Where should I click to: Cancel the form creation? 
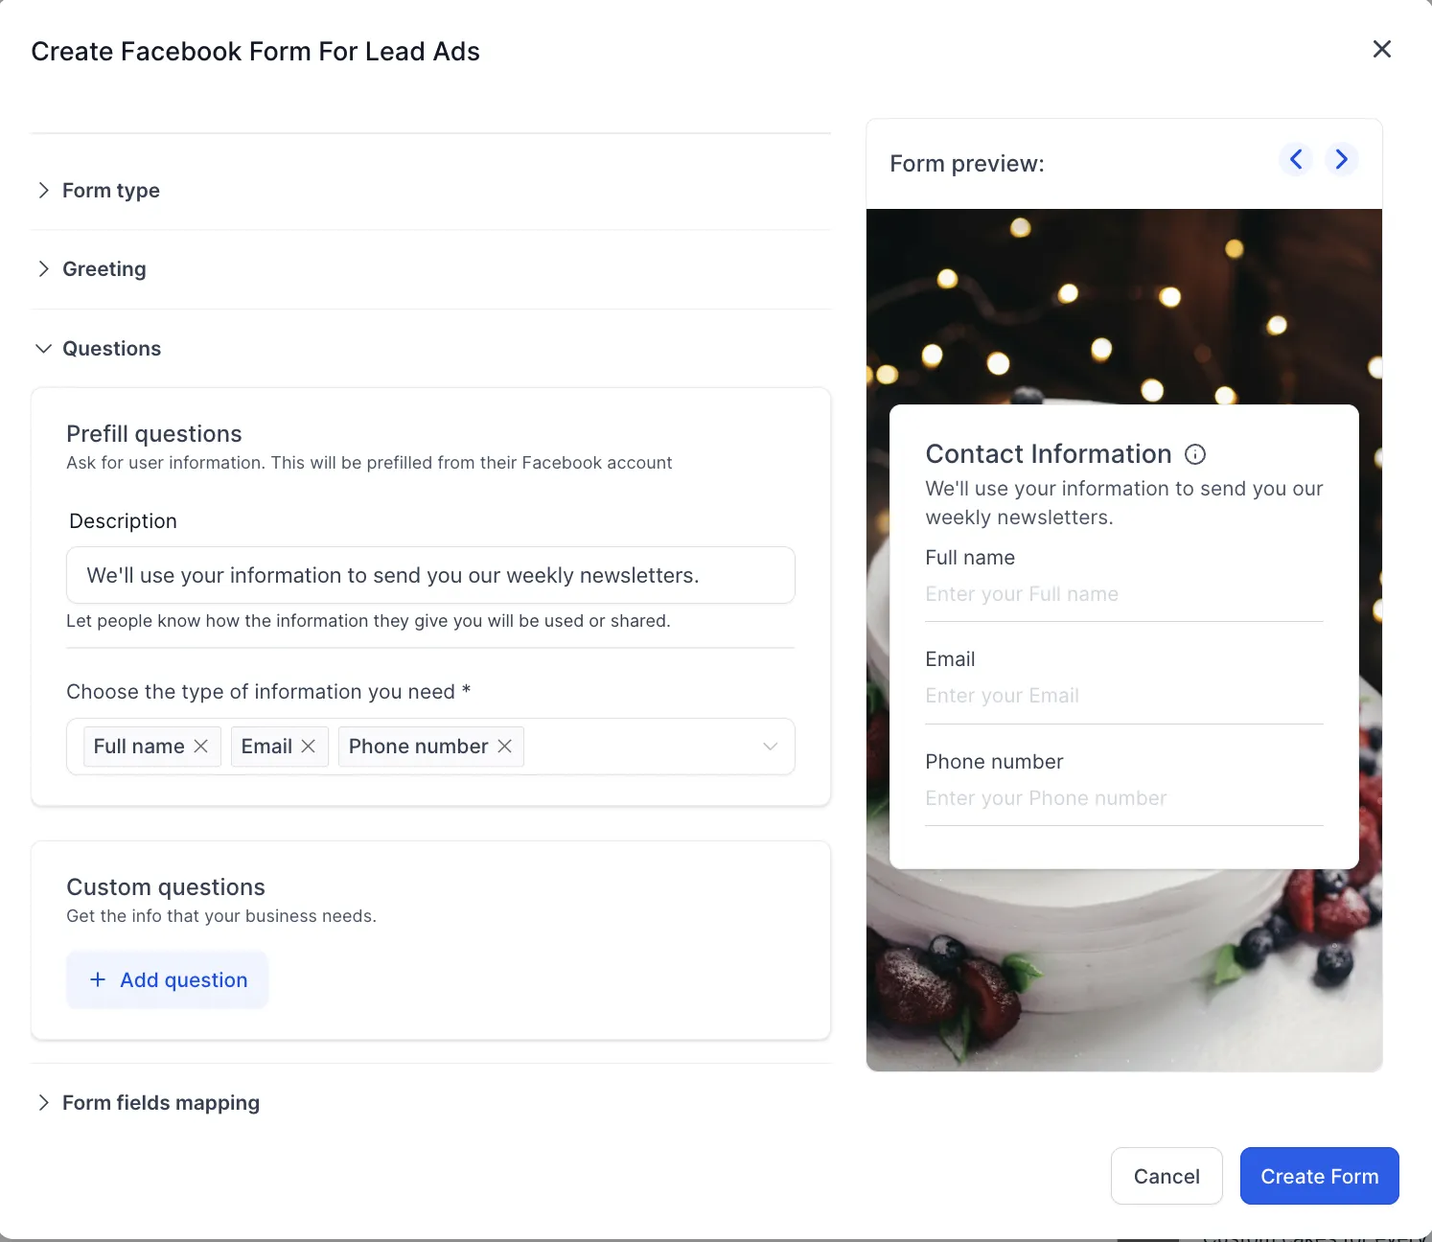(x=1166, y=1176)
